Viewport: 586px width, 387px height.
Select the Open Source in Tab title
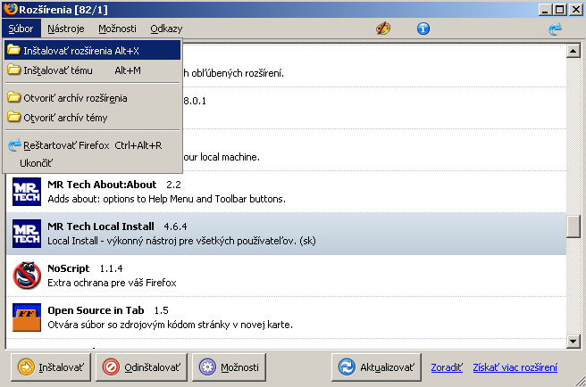[x=96, y=310]
